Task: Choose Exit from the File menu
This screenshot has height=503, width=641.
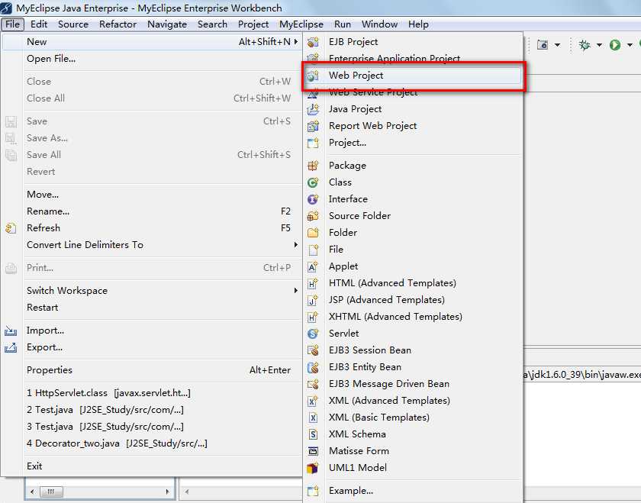Action: pyautogui.click(x=151, y=466)
